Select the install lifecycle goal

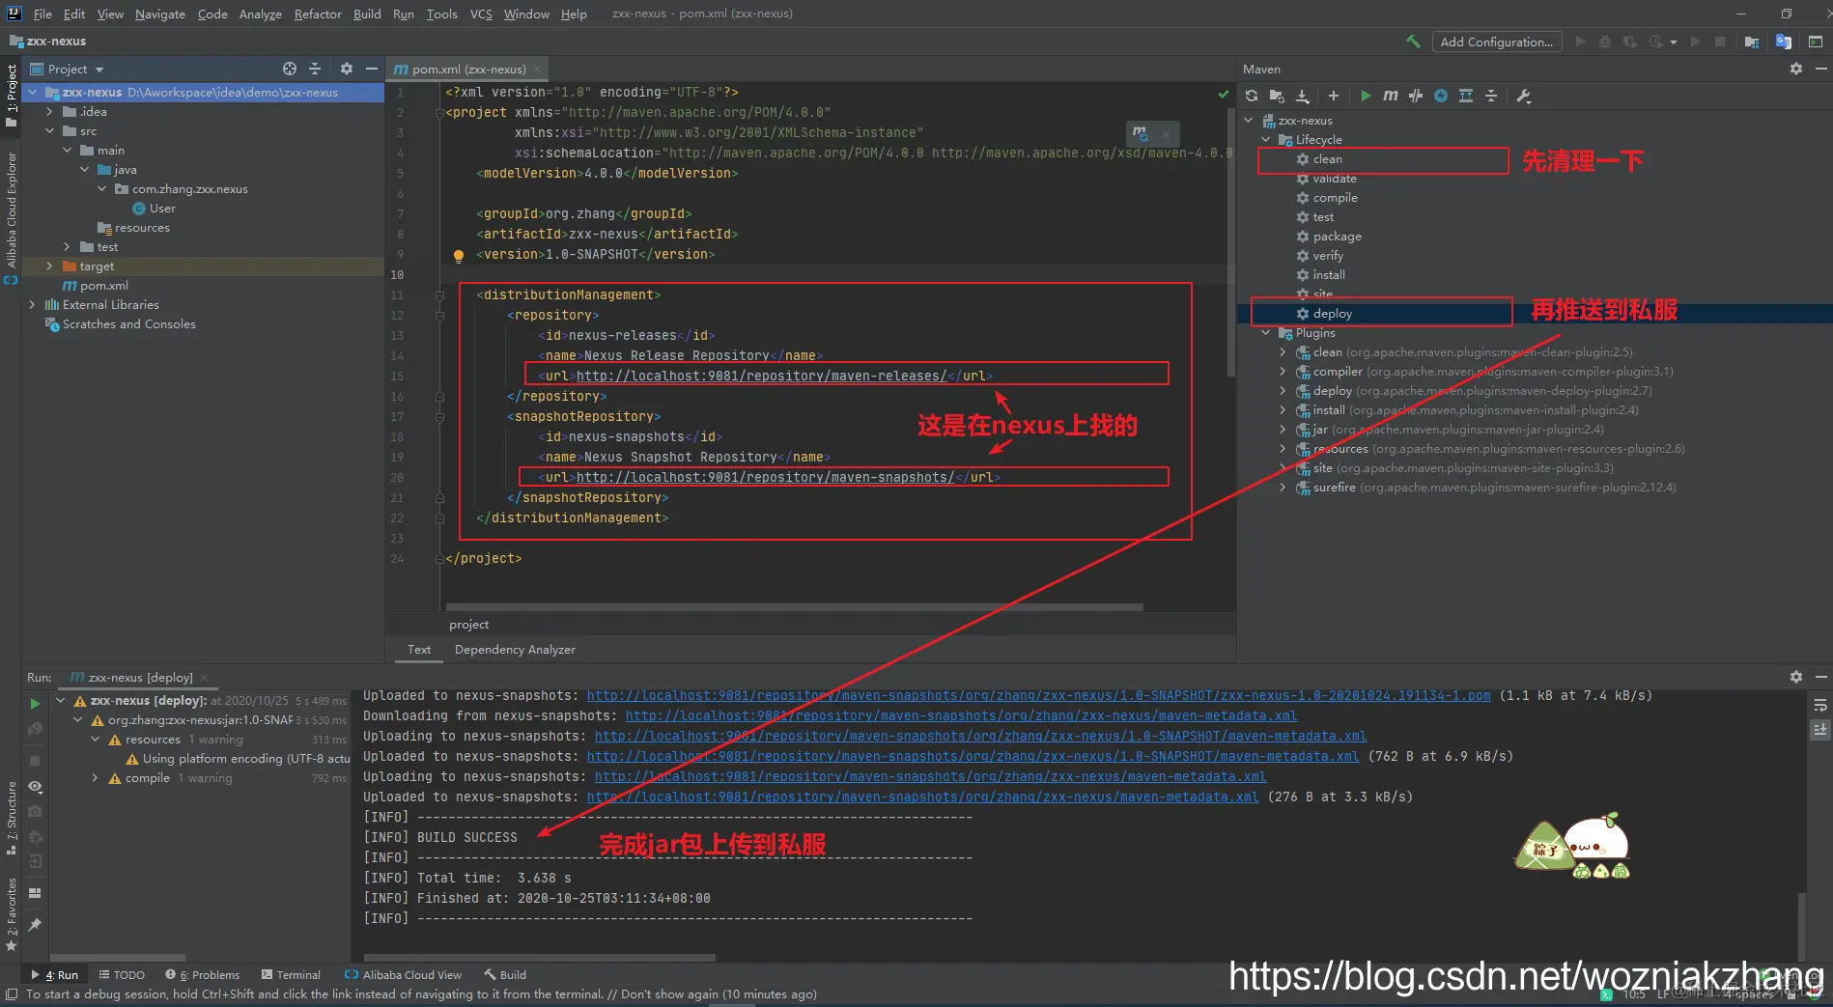1328,275
